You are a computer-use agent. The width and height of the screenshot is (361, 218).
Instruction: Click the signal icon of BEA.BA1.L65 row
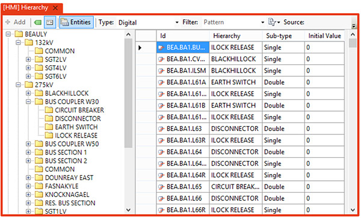click(161, 187)
